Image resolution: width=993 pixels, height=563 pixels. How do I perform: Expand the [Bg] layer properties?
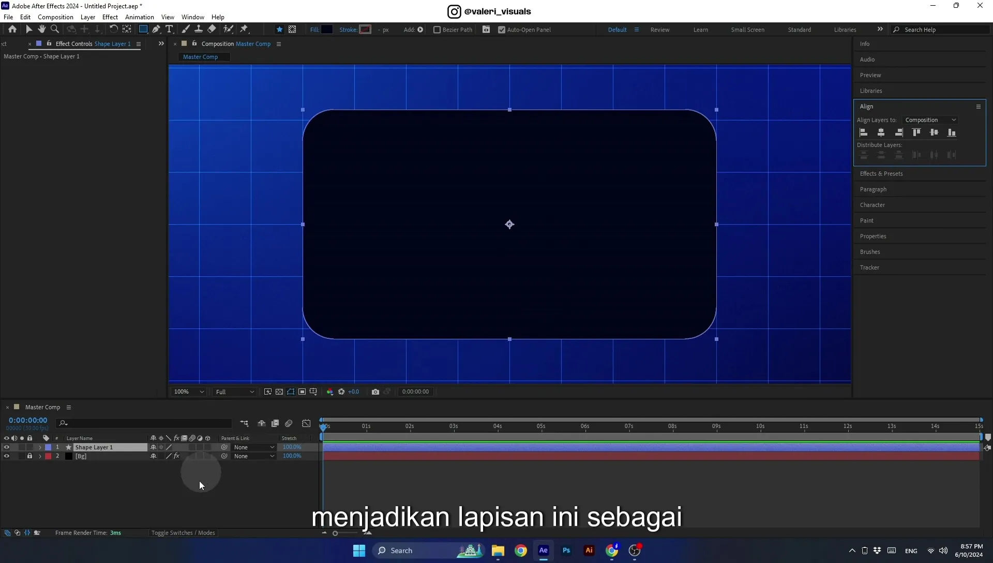click(40, 456)
